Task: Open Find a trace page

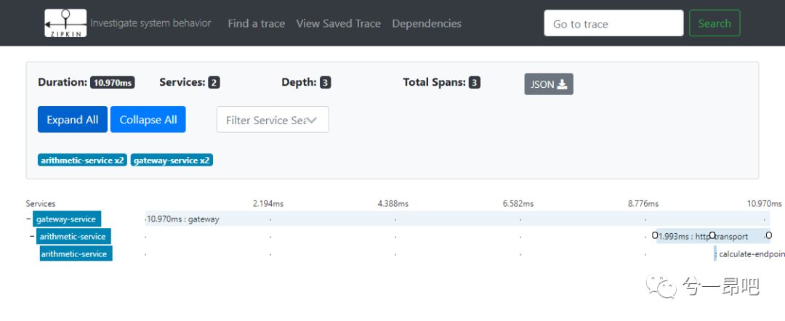Action: click(x=256, y=23)
